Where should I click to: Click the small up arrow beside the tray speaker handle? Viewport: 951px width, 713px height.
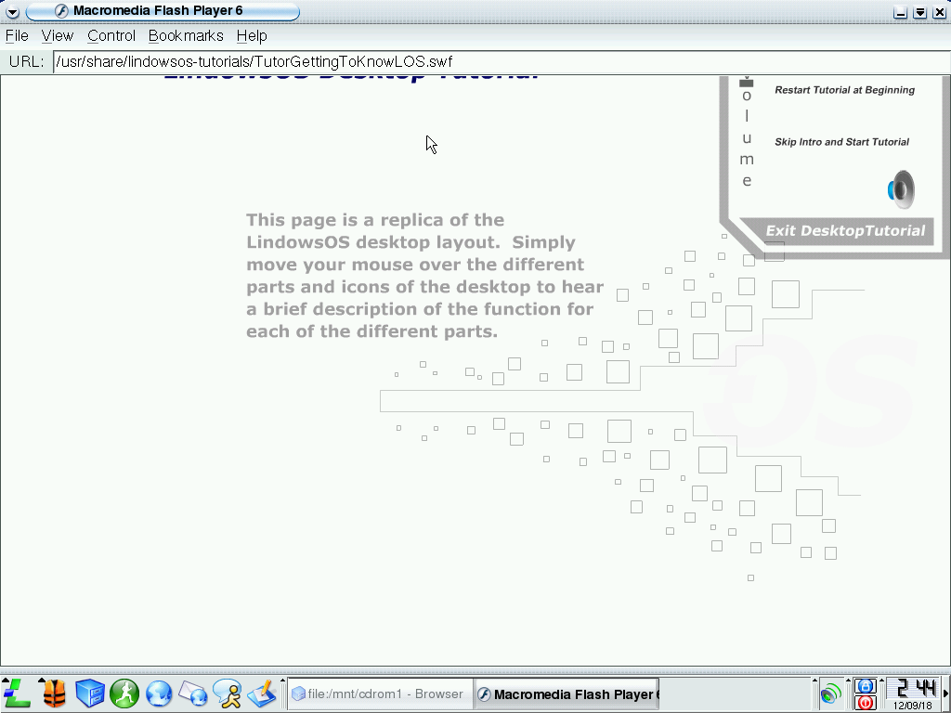click(x=814, y=681)
